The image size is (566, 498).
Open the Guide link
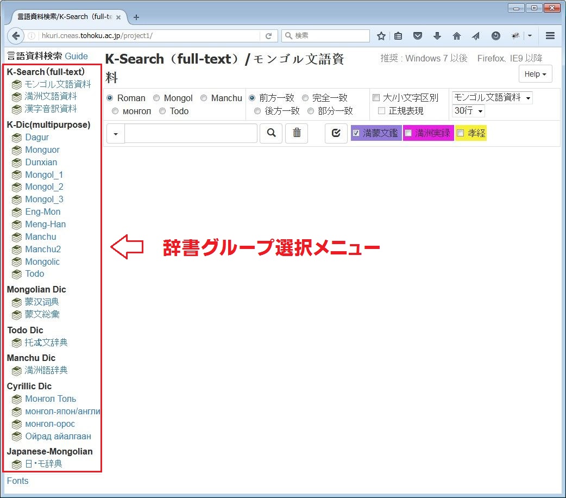click(76, 56)
